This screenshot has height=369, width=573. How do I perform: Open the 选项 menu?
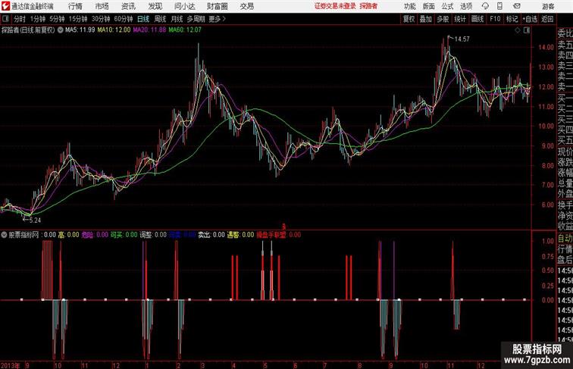pos(466,6)
